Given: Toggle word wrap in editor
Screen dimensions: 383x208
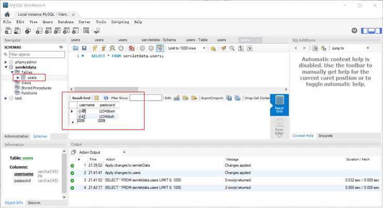Looking at the screenshot, I should click(x=250, y=49).
